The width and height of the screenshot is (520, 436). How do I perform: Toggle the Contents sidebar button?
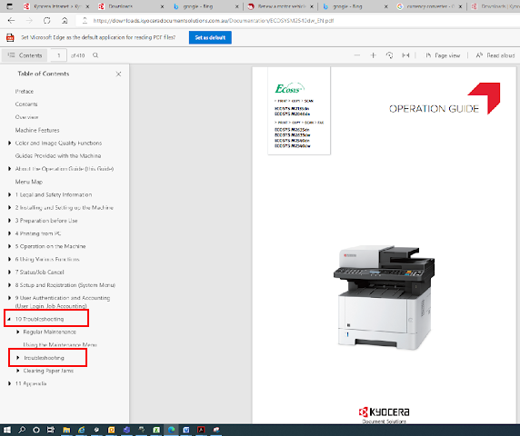click(25, 55)
